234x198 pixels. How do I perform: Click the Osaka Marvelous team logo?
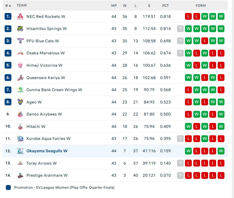[x=20, y=53]
